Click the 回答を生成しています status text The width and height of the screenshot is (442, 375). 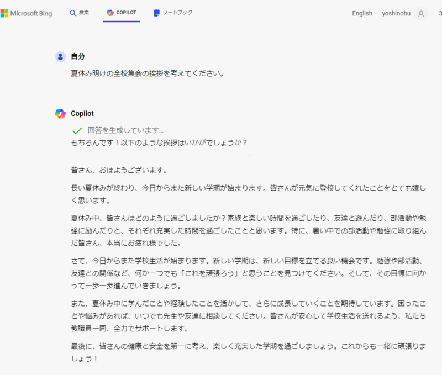(x=125, y=130)
